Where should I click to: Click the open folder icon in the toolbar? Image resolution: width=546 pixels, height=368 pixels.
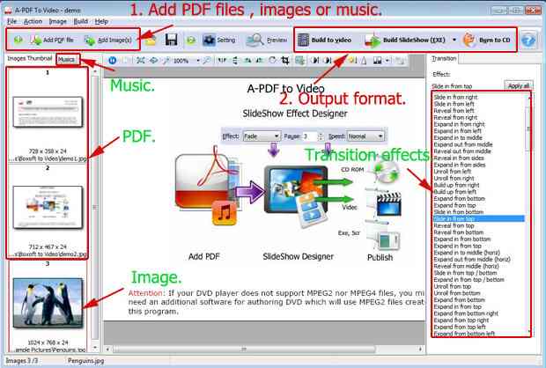point(151,40)
